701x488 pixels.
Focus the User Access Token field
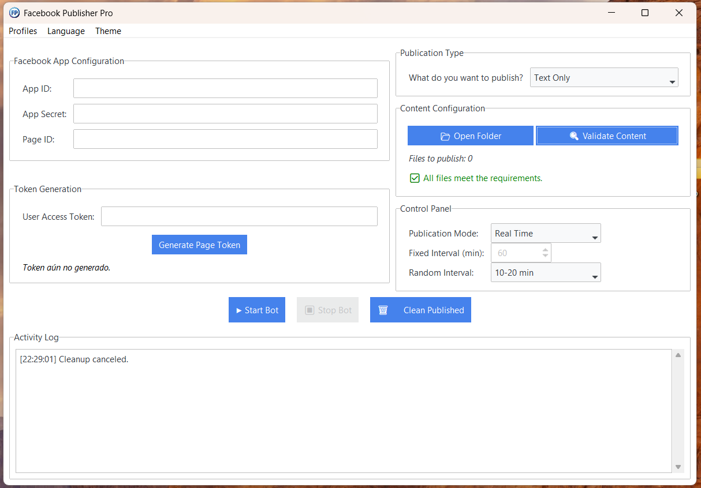239,216
